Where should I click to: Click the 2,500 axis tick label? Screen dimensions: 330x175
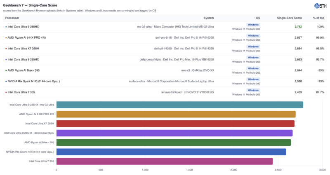(278, 170)
